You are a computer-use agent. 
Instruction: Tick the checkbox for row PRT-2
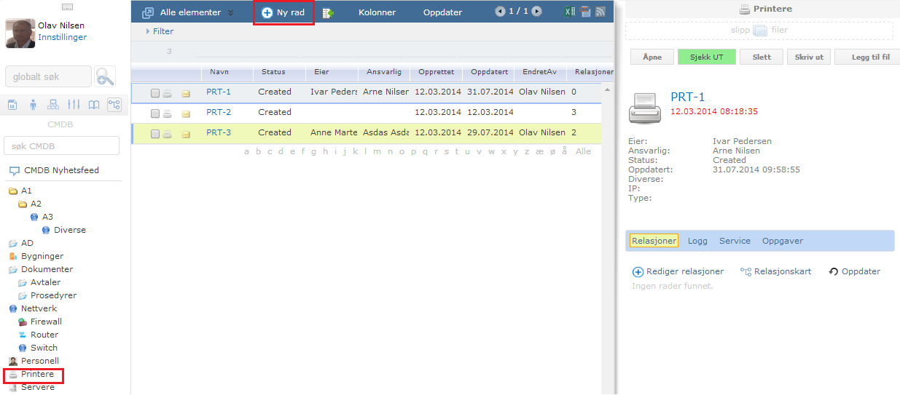[155, 113]
